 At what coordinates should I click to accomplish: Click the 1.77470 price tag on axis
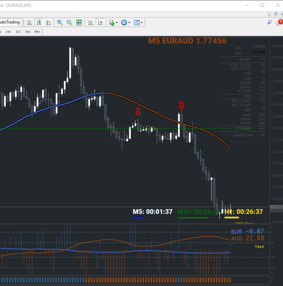tap(277, 207)
